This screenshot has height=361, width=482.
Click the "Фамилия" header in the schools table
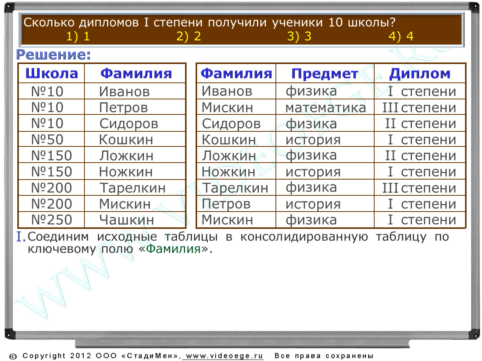136,73
